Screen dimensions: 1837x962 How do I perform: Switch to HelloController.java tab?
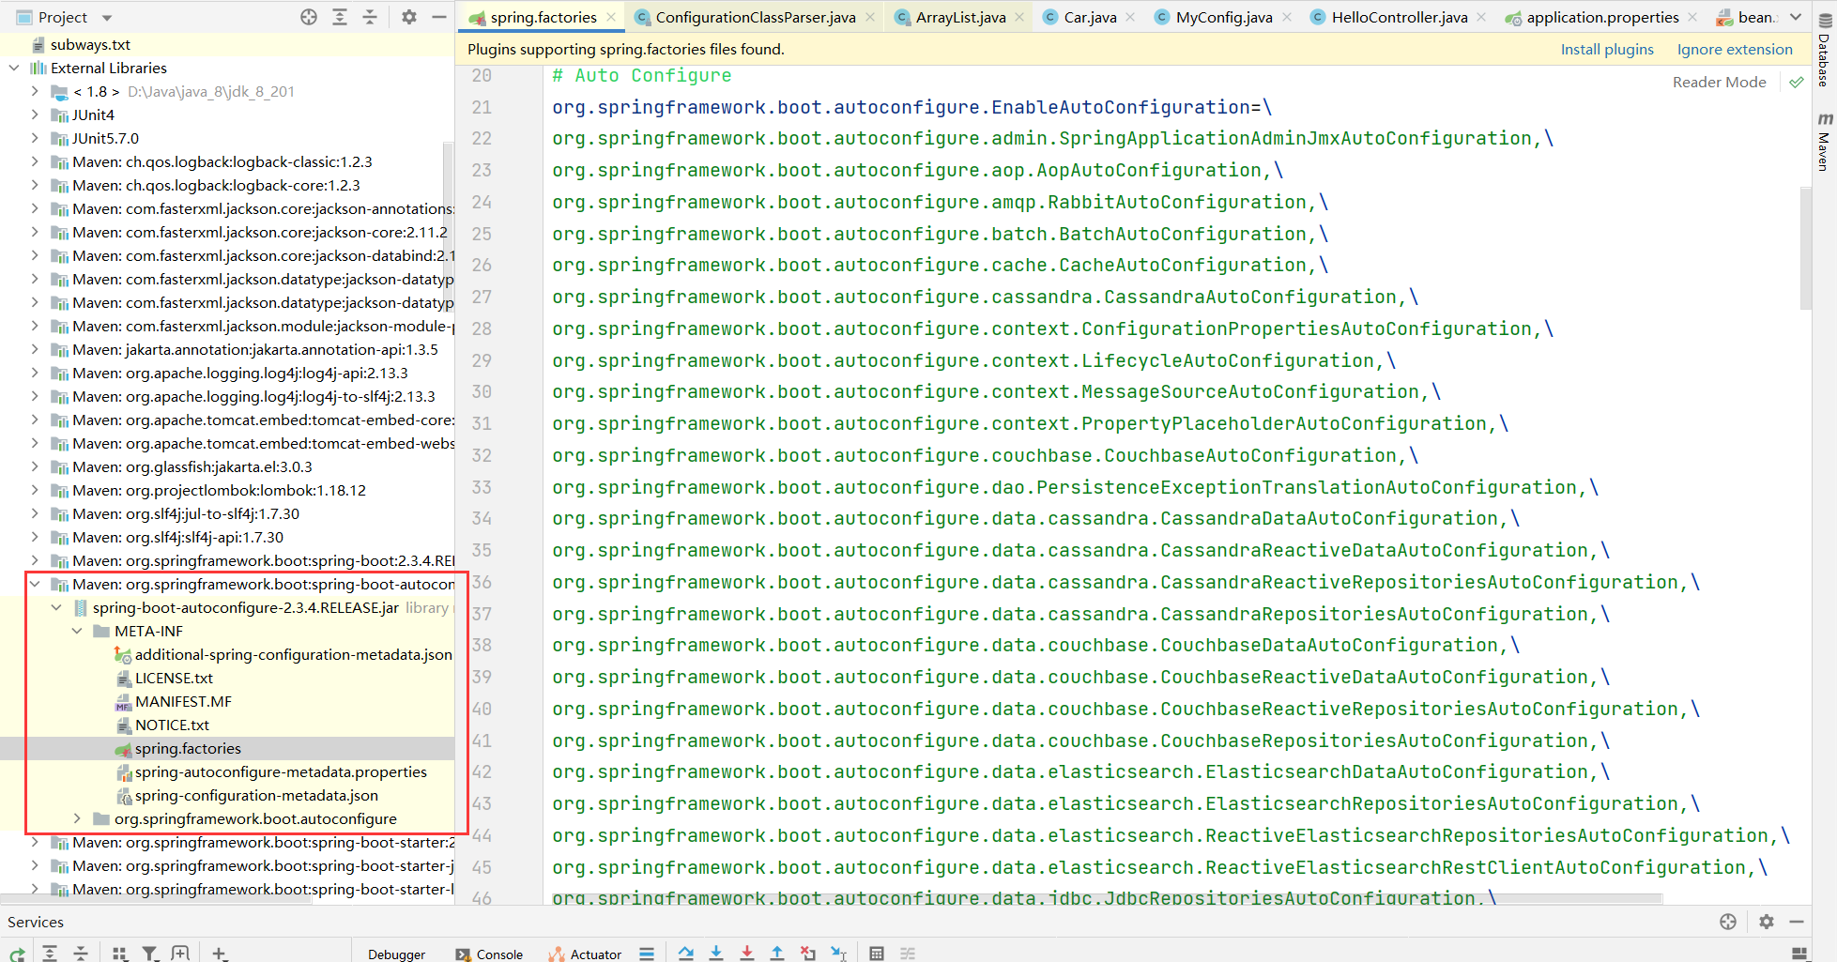pos(1399,17)
